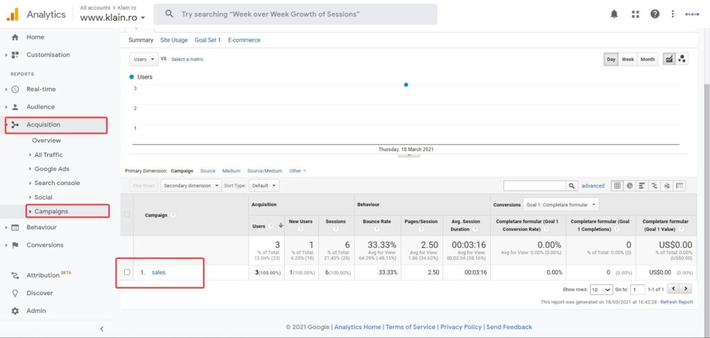Click the Audience person icon

pos(15,107)
